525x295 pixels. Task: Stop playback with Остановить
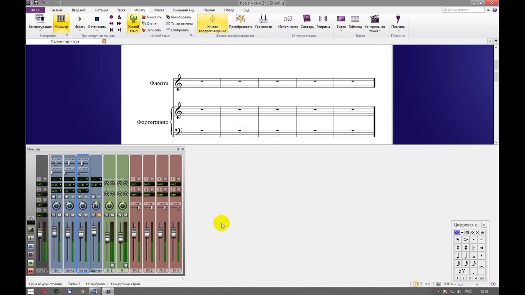(97, 23)
